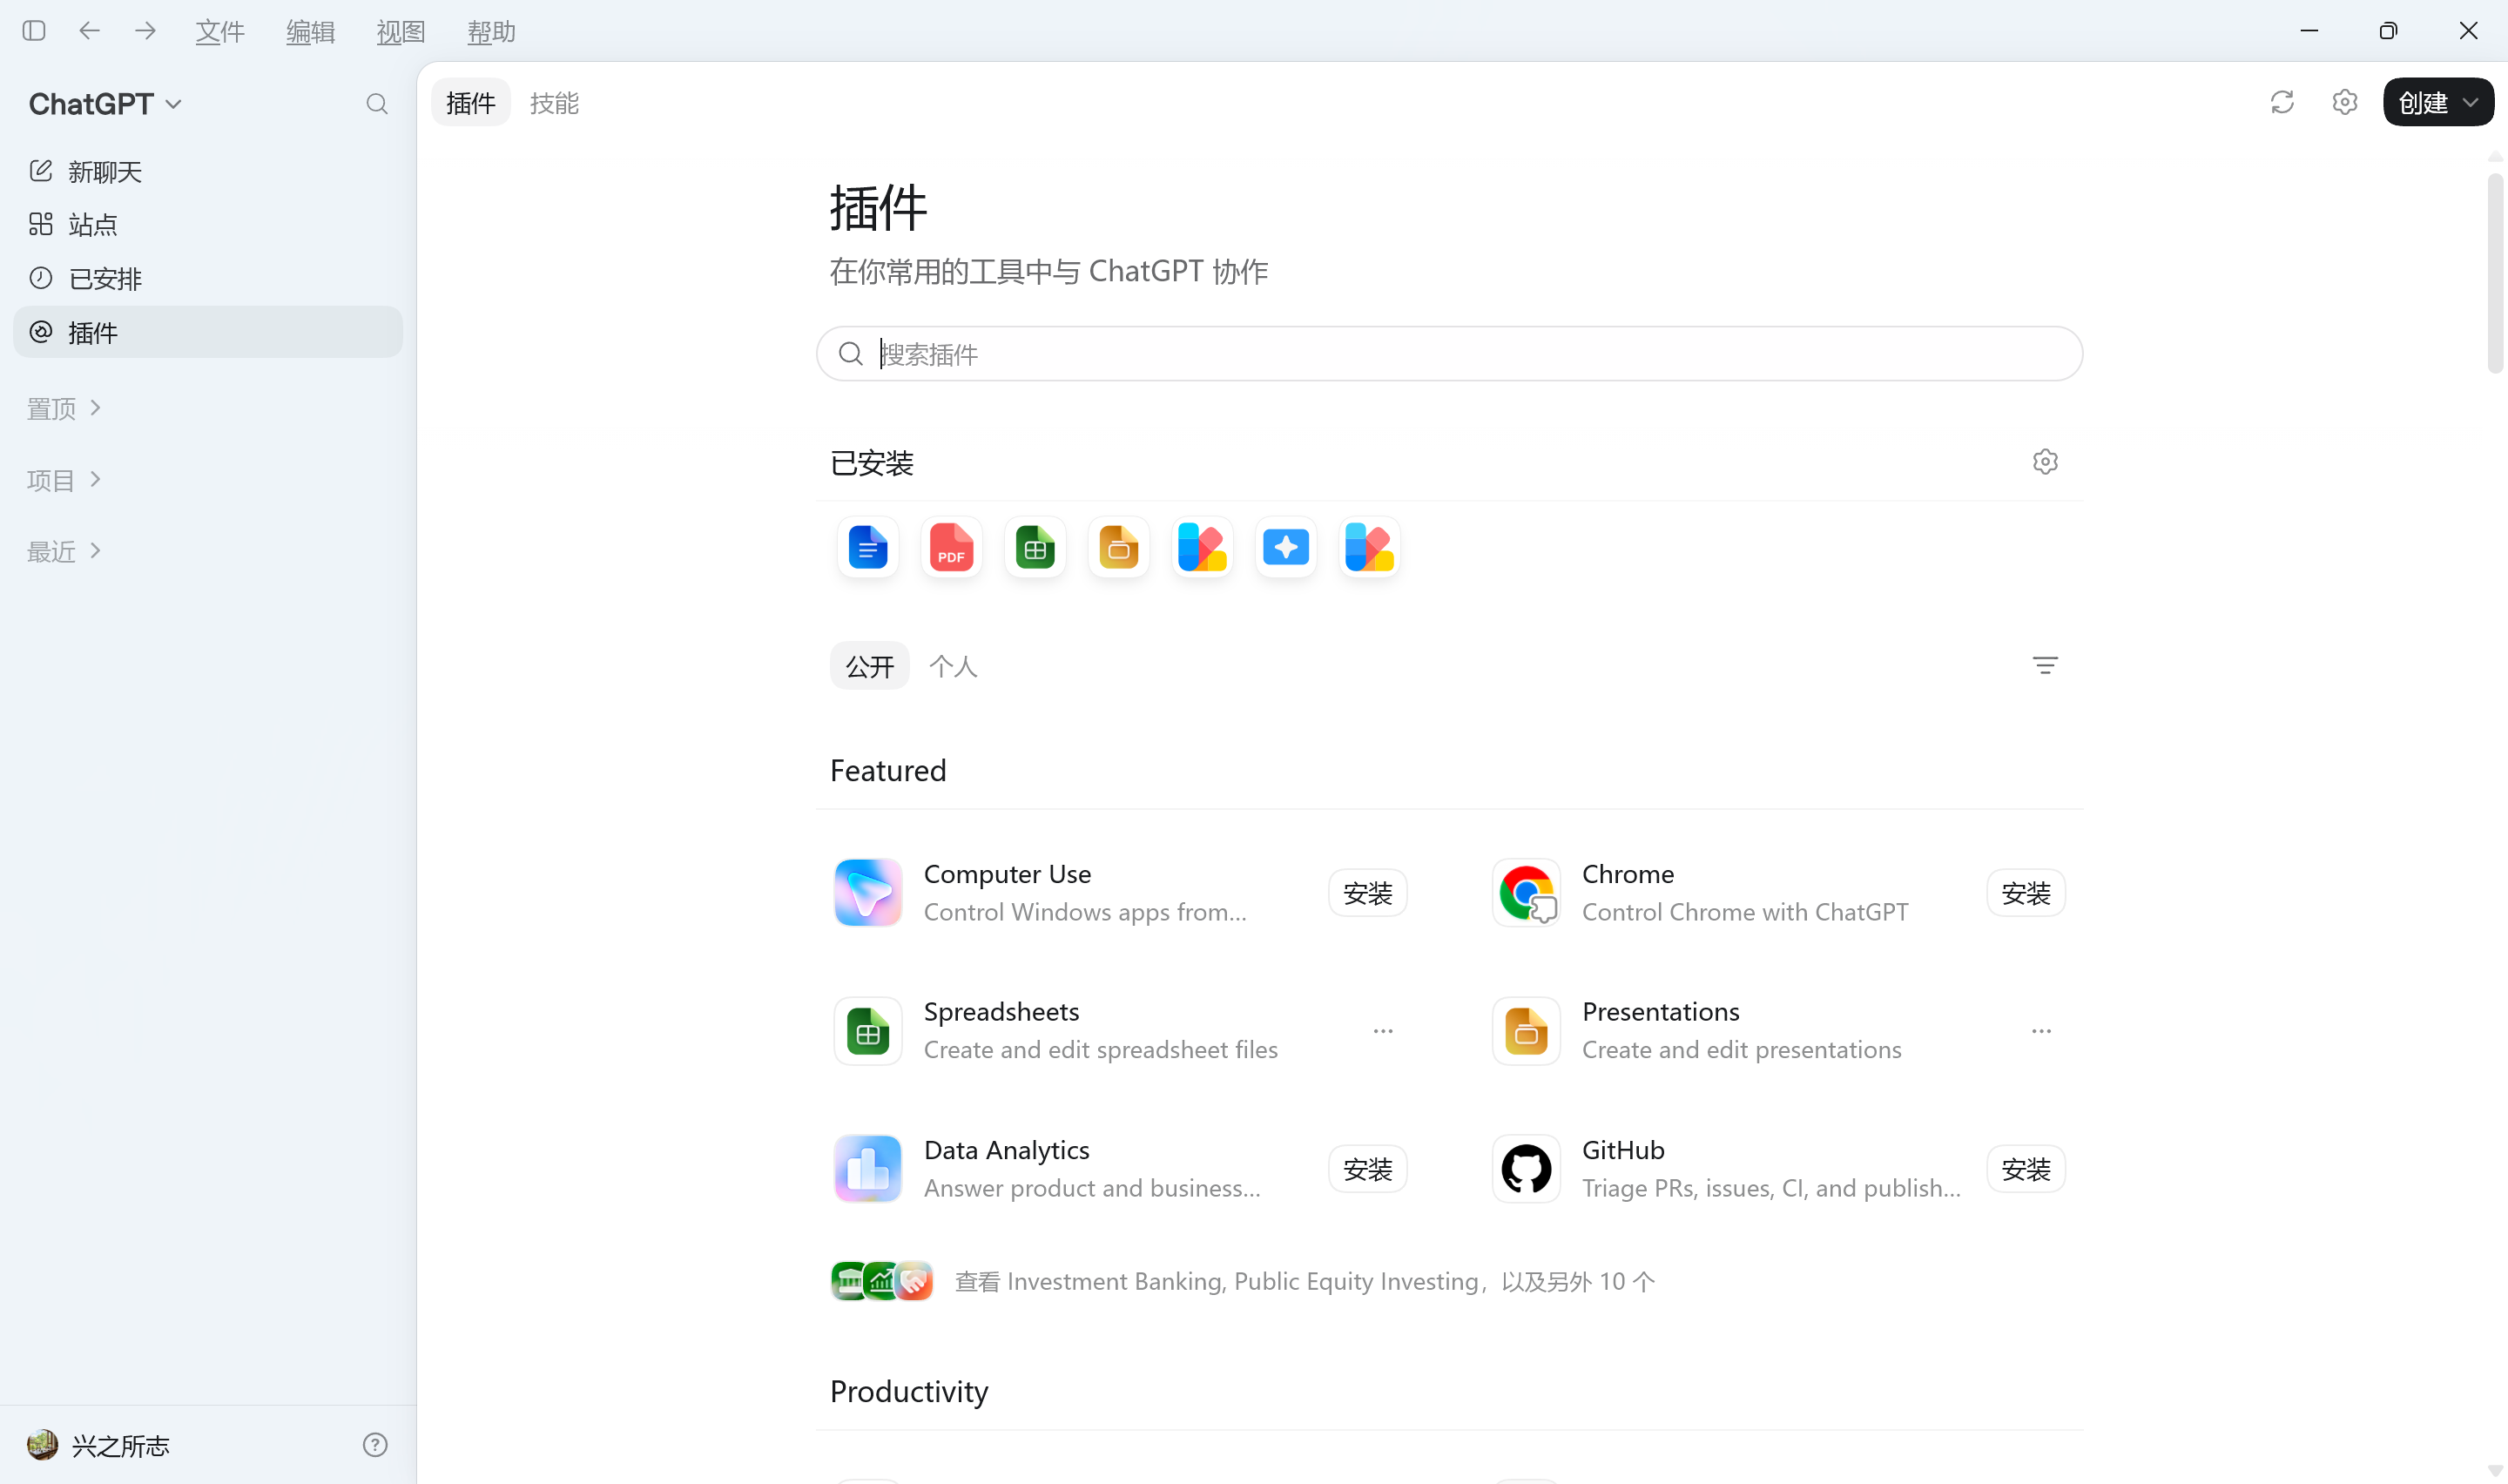View Investment Banking and more plugins link
The height and width of the screenshot is (1484, 2508).
pyautogui.click(x=1305, y=1281)
